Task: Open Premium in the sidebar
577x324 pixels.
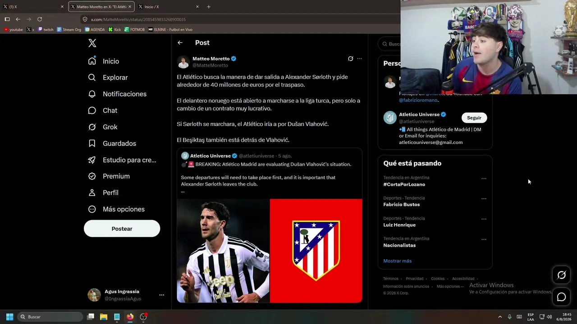Action: 109,176
